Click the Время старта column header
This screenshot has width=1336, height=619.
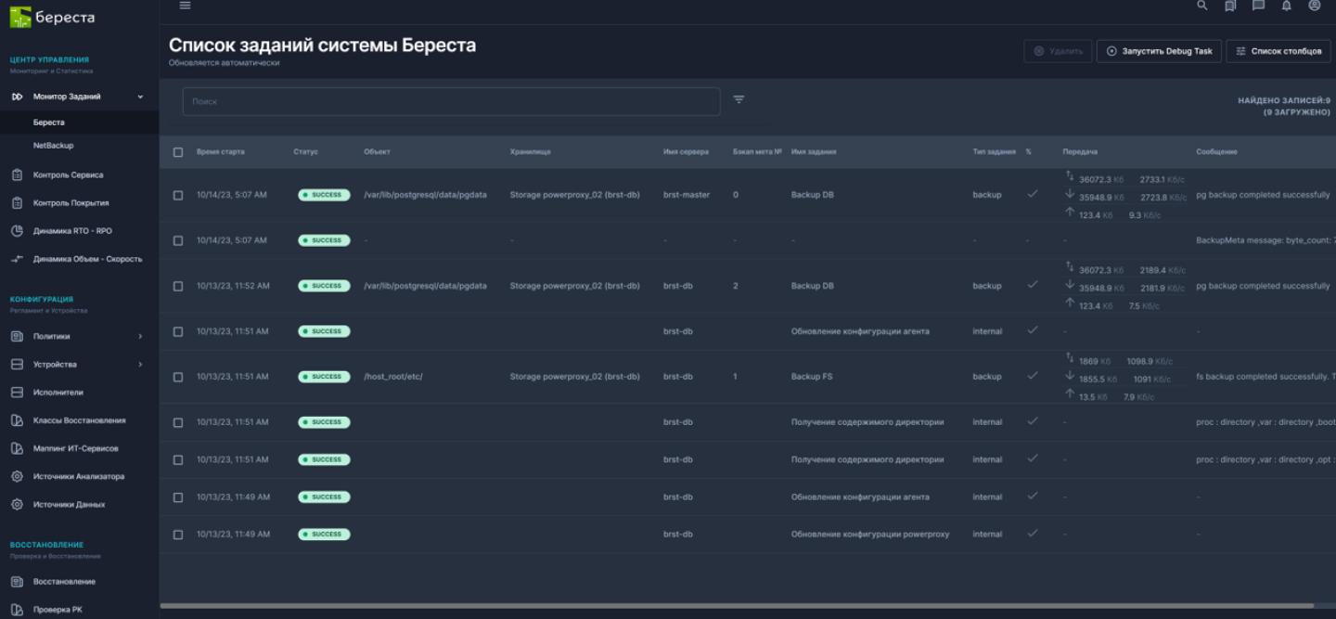click(x=221, y=152)
